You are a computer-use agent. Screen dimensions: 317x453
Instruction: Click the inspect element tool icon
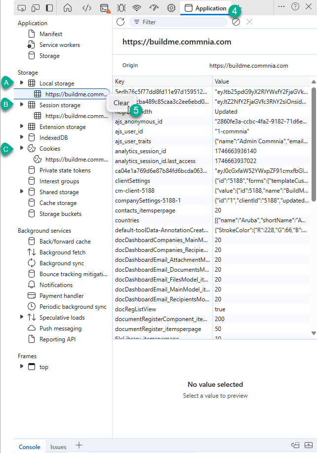21,7
